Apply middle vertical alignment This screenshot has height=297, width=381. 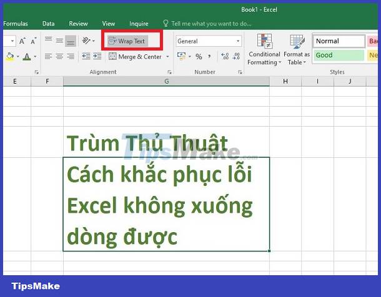click(x=59, y=41)
